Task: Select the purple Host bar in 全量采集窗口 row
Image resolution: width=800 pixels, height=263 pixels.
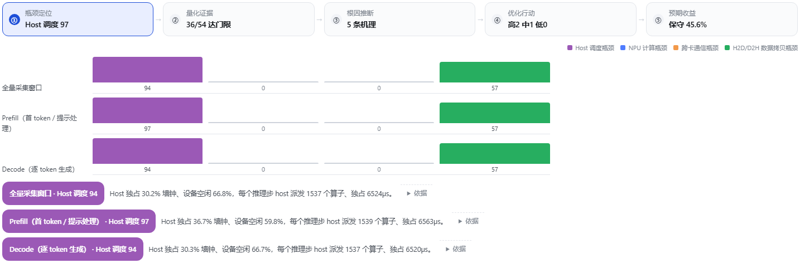Action: tap(147, 70)
